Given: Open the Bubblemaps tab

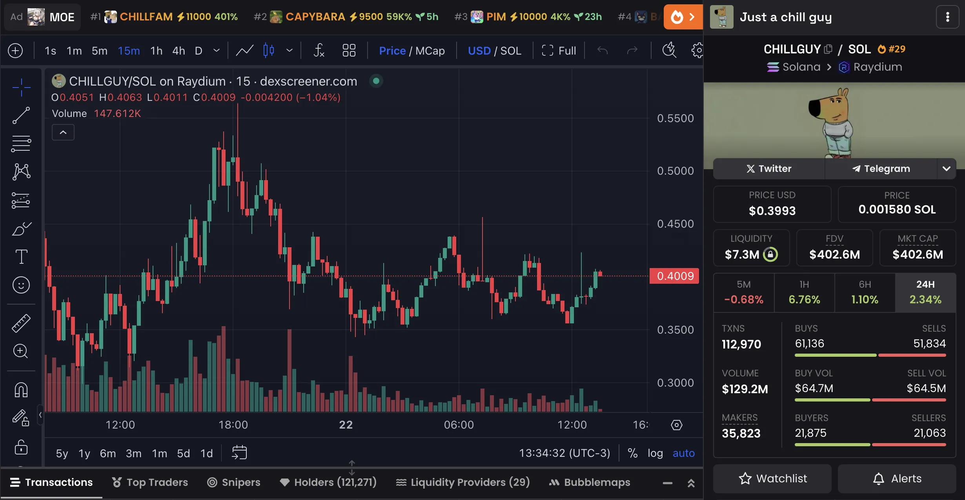Looking at the screenshot, I should [x=590, y=482].
